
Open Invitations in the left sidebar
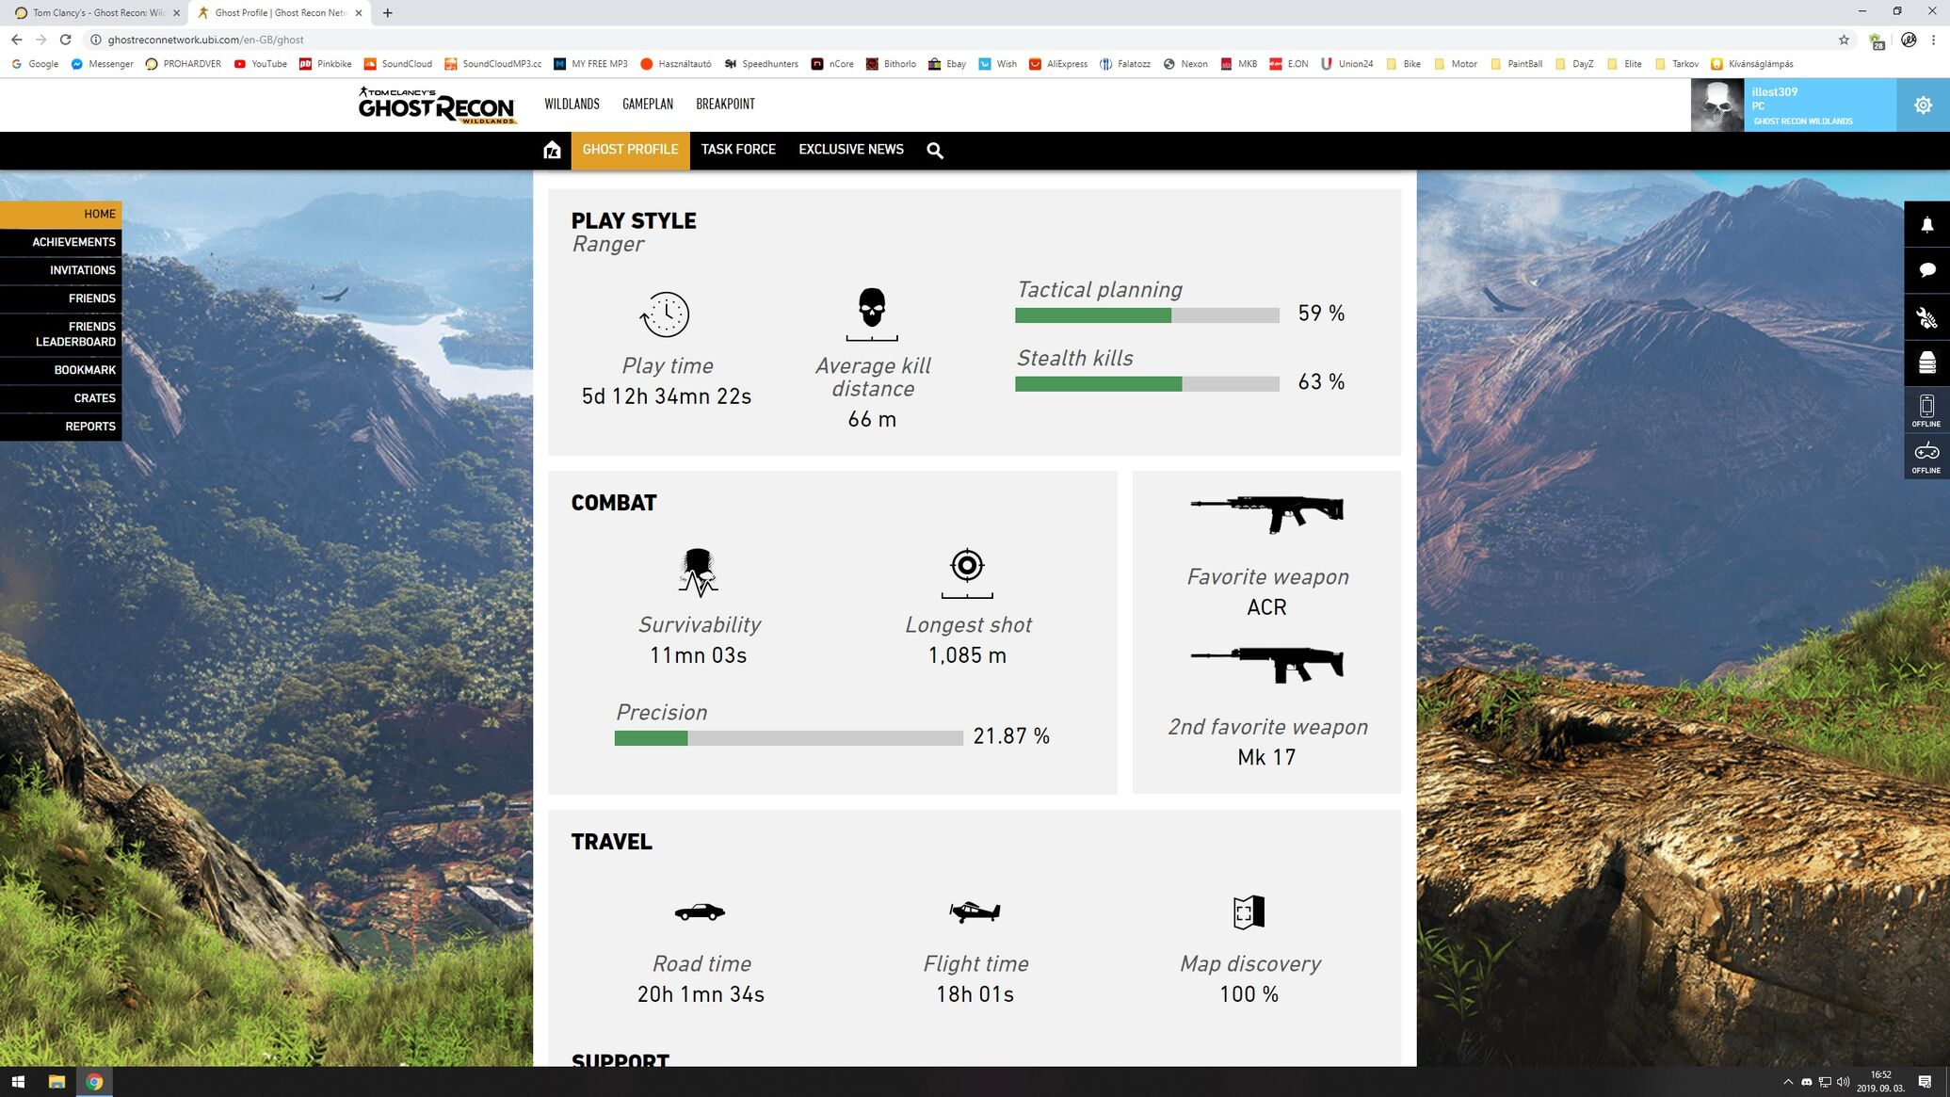pos(60,270)
